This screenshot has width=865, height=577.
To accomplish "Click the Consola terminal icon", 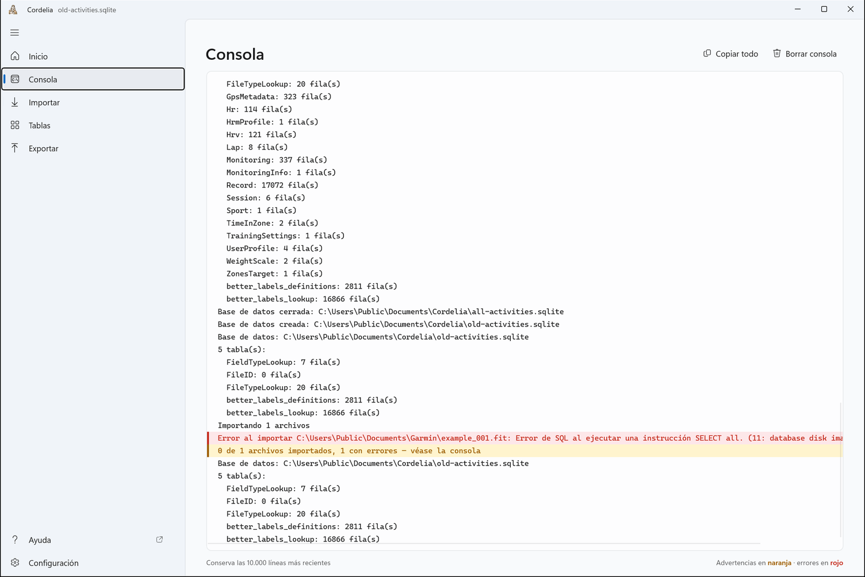I will [15, 79].
